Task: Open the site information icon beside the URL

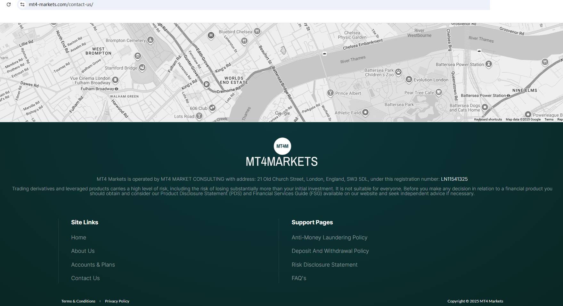Action: (22, 4)
